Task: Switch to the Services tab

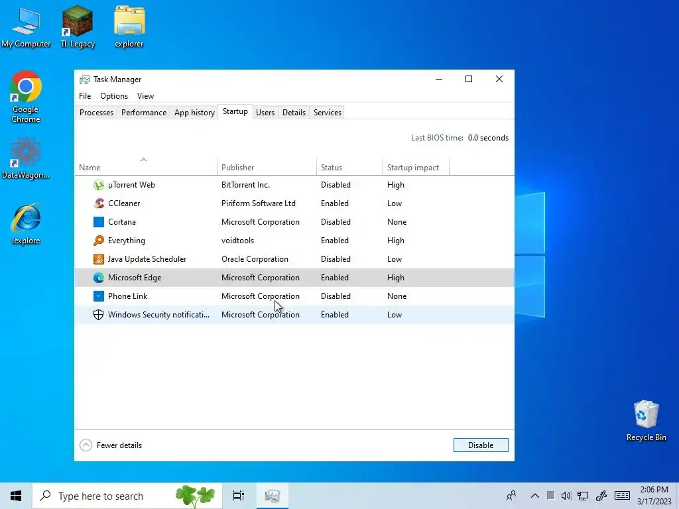Action: click(328, 113)
